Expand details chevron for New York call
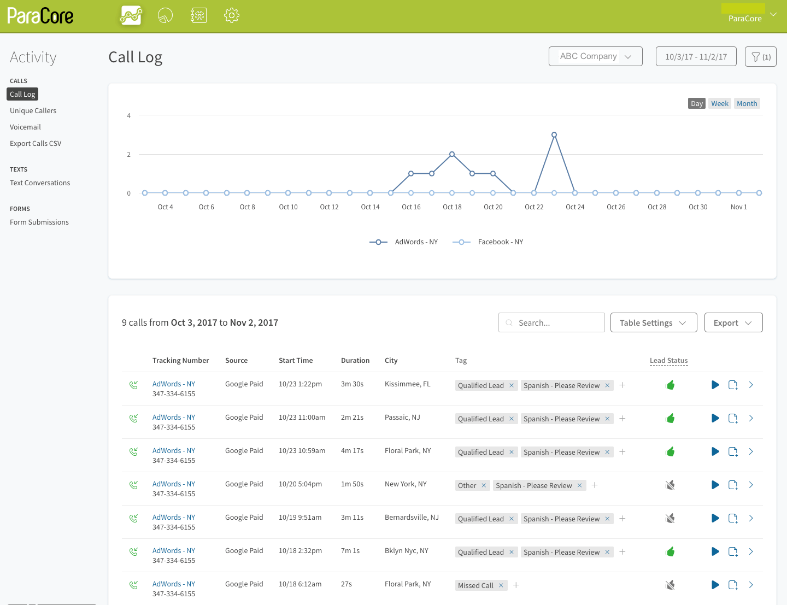Image resolution: width=787 pixels, height=605 pixels. (x=751, y=485)
